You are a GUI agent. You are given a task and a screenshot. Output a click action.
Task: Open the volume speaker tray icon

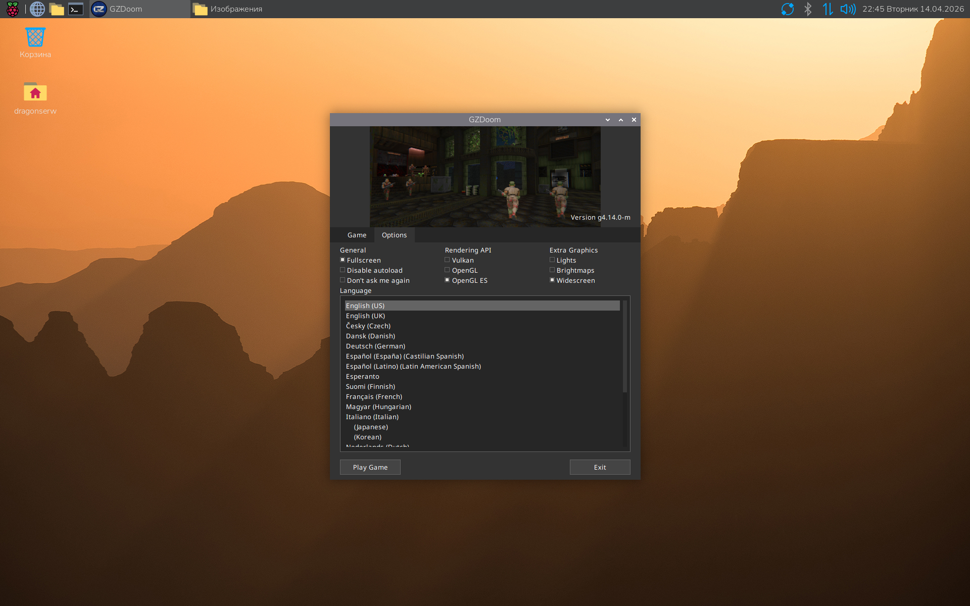[848, 9]
